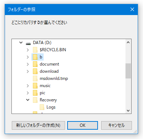Screen dimensions: 143x139
Task: Click the scrollbar down arrow
Action: click(128, 111)
